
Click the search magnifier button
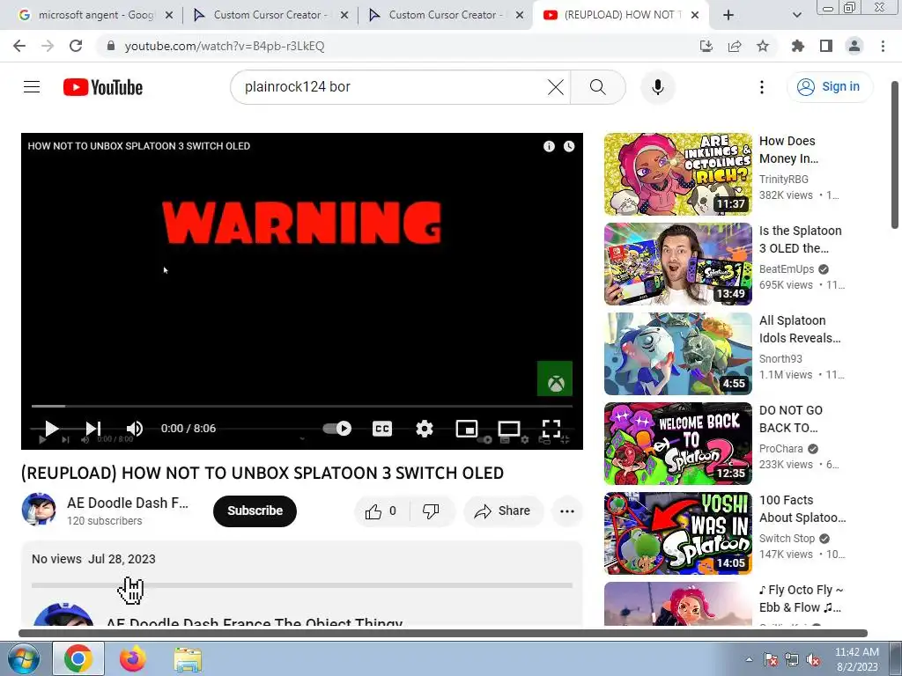tap(598, 87)
